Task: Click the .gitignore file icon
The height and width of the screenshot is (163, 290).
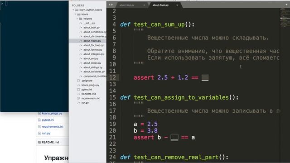Action: point(78,81)
